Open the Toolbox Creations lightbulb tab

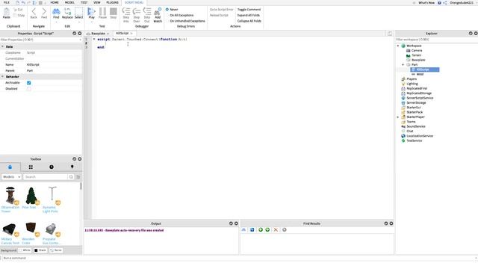point(72,167)
